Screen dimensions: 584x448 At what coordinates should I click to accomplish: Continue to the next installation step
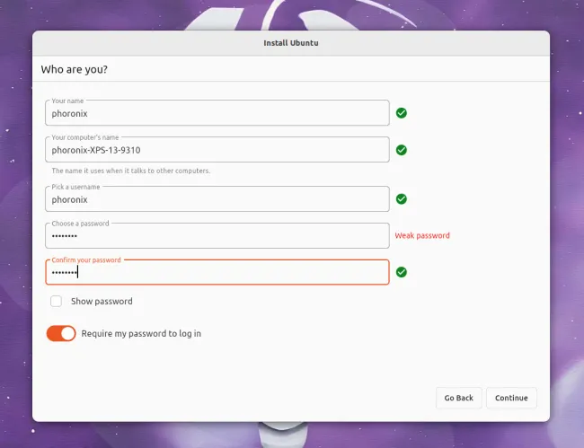coord(511,398)
